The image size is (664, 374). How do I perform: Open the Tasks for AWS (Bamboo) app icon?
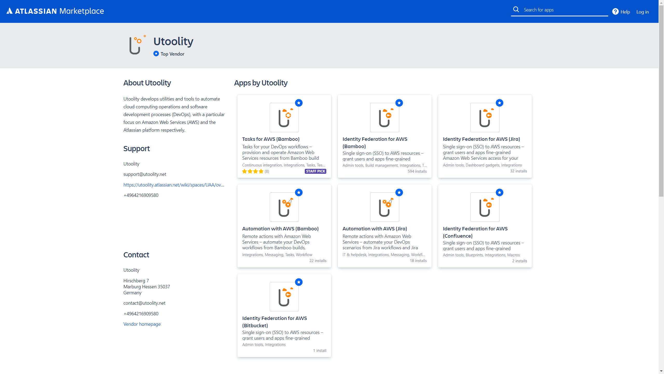[x=284, y=117]
